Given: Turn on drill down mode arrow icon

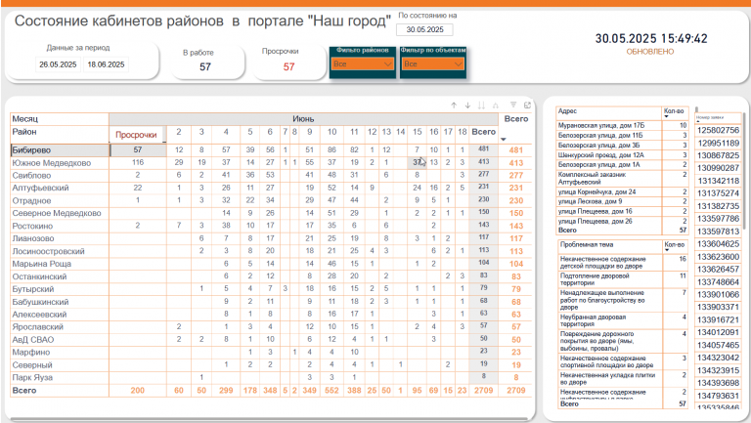Looking at the screenshot, I should click(467, 106).
